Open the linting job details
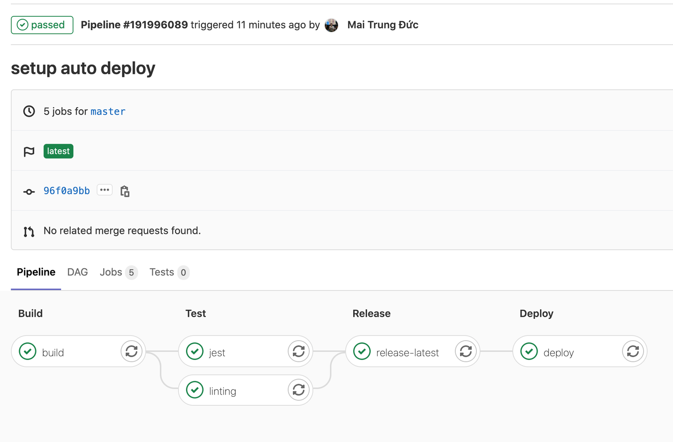673x442 pixels. coord(223,391)
